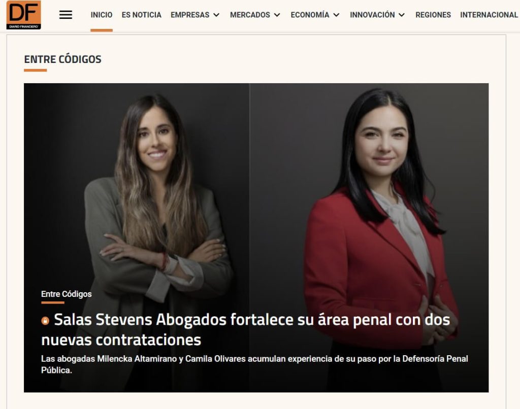Click the article summary about Milencka Altamirano
The width and height of the screenshot is (520, 409).
(x=254, y=364)
